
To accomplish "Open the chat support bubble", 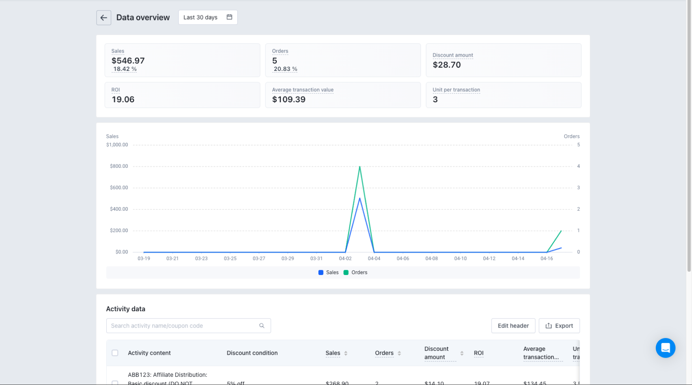I will point(665,348).
